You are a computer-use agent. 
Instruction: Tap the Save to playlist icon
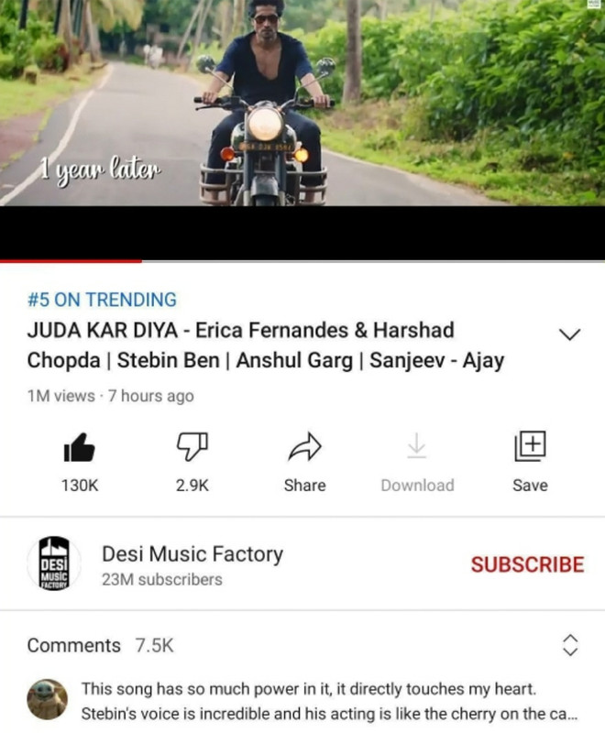530,446
